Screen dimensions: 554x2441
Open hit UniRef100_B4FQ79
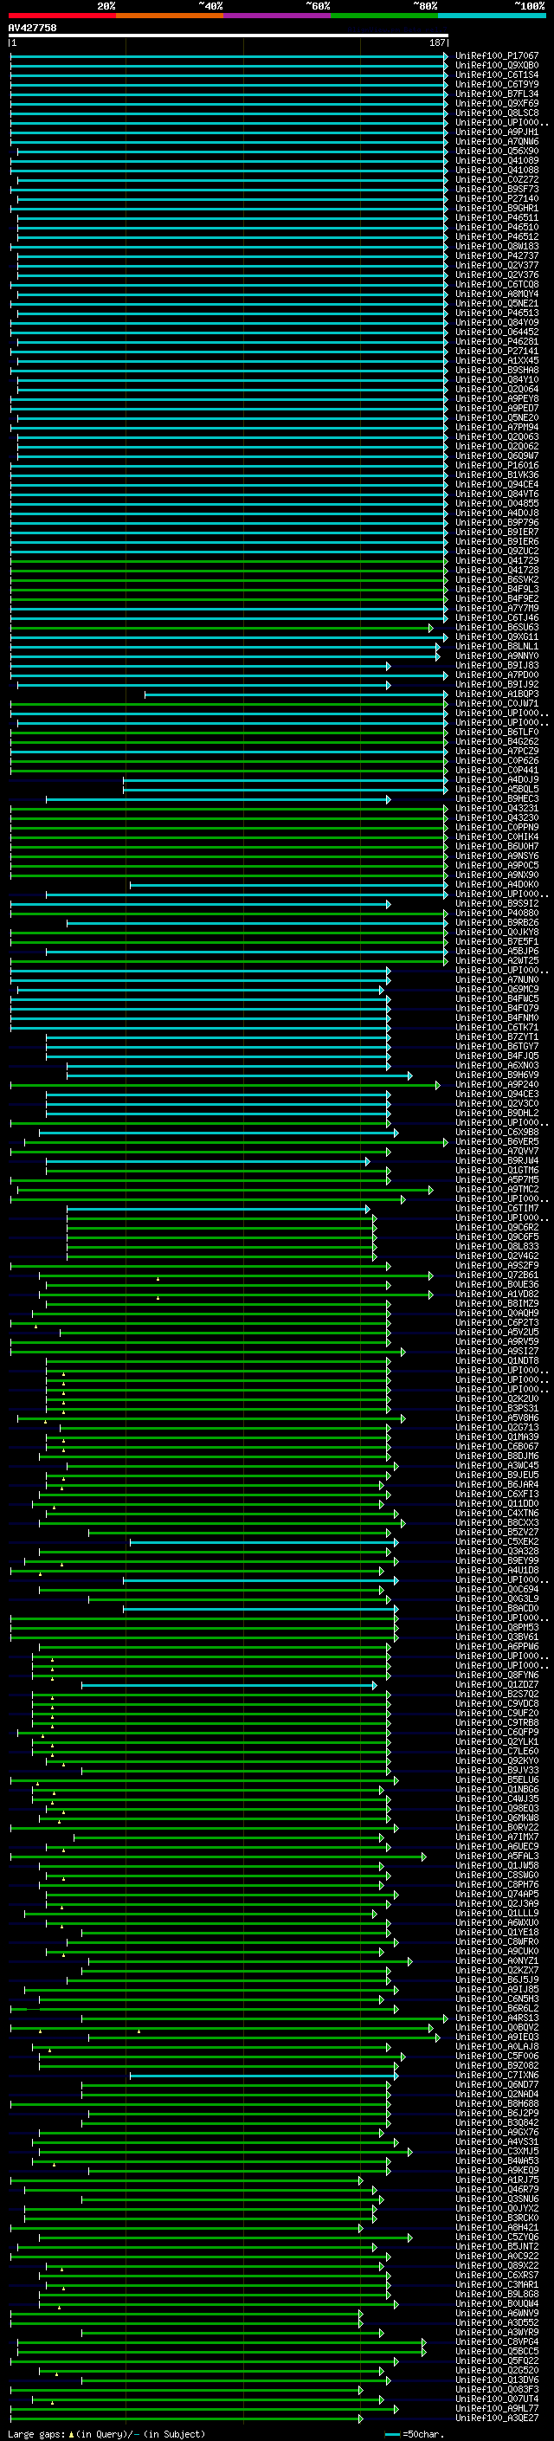point(496,1008)
